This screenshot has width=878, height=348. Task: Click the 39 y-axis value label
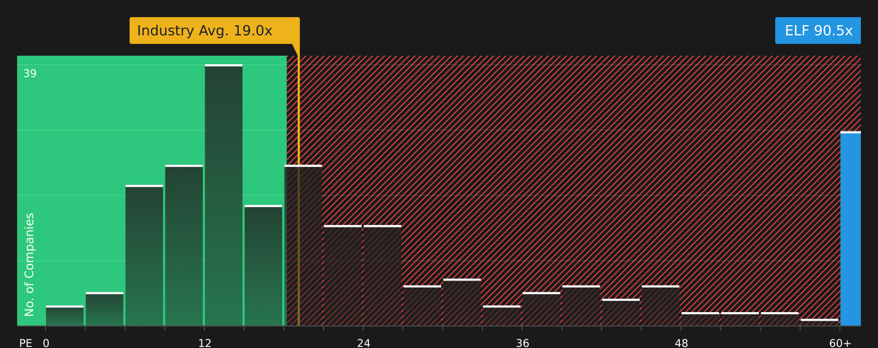click(30, 74)
